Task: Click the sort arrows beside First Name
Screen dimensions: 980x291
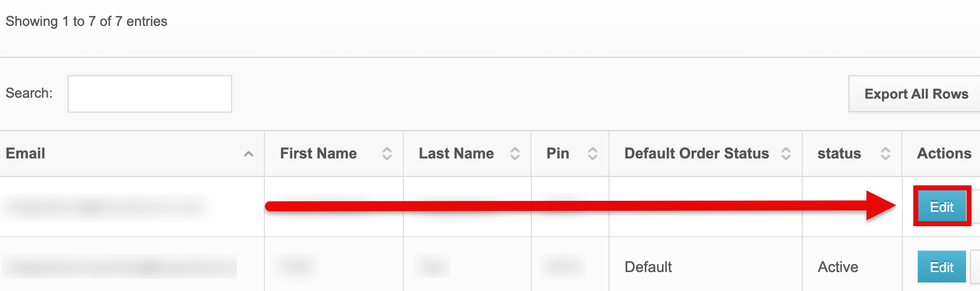Action: point(387,153)
